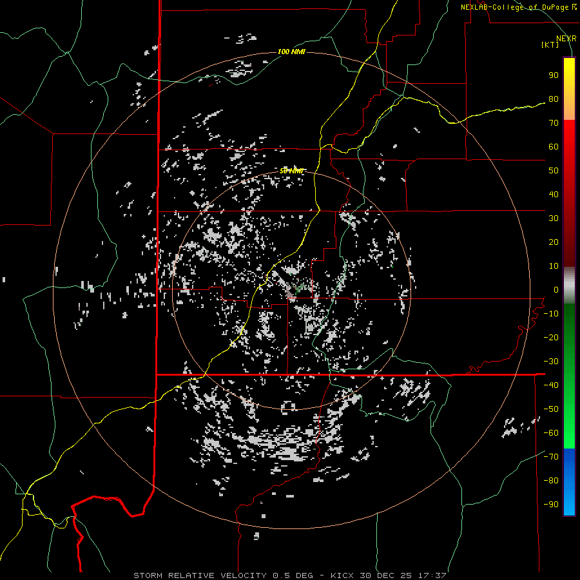The image size is (580, 580).
Task: Click the positive 10 scale value
Action: [554, 266]
